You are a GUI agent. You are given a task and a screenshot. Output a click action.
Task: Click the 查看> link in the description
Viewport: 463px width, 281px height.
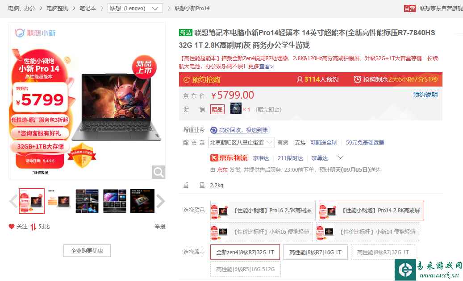point(267,66)
